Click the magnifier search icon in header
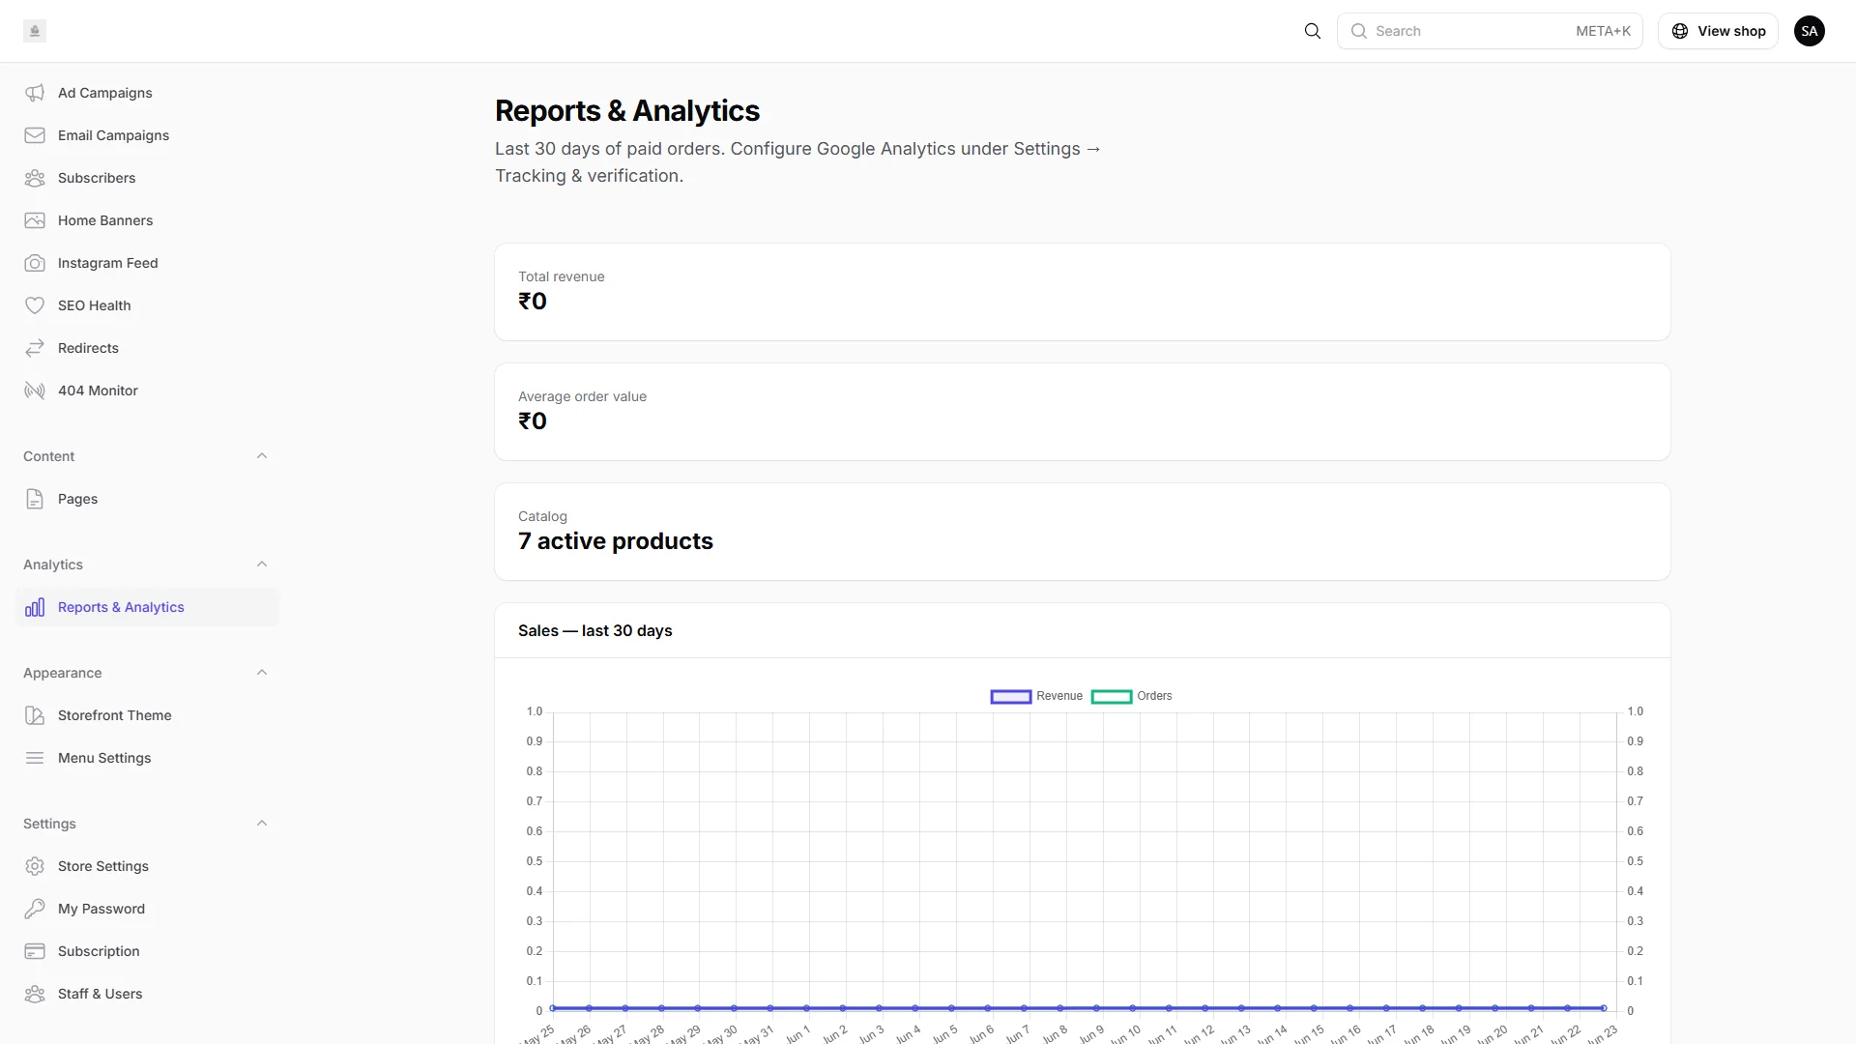The image size is (1856, 1044). coord(1313,31)
